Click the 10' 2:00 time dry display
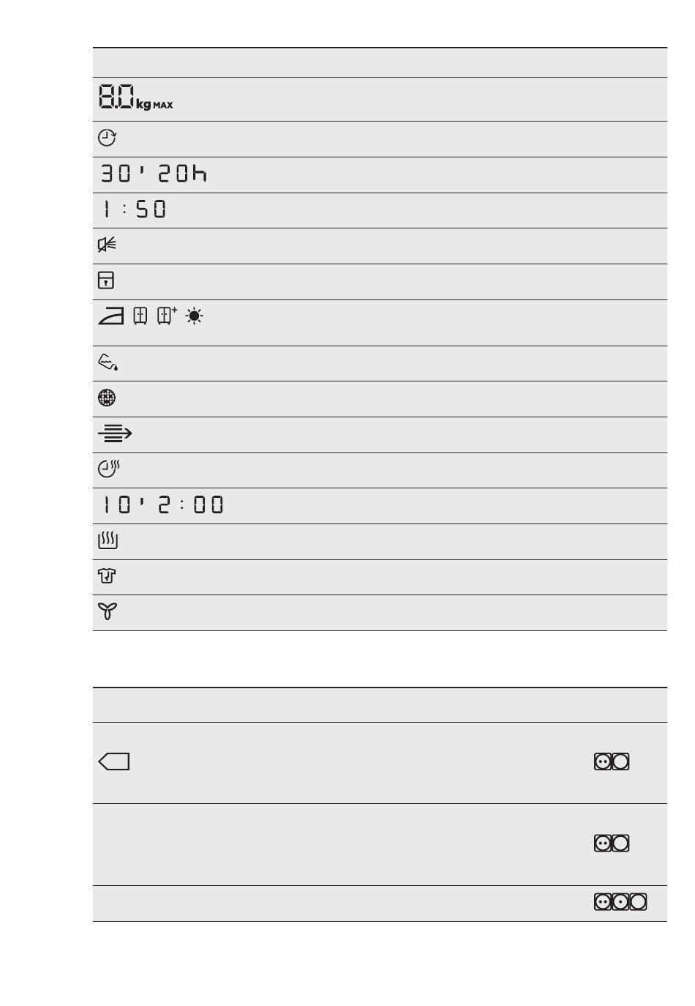The image size is (695, 1006). [162, 504]
